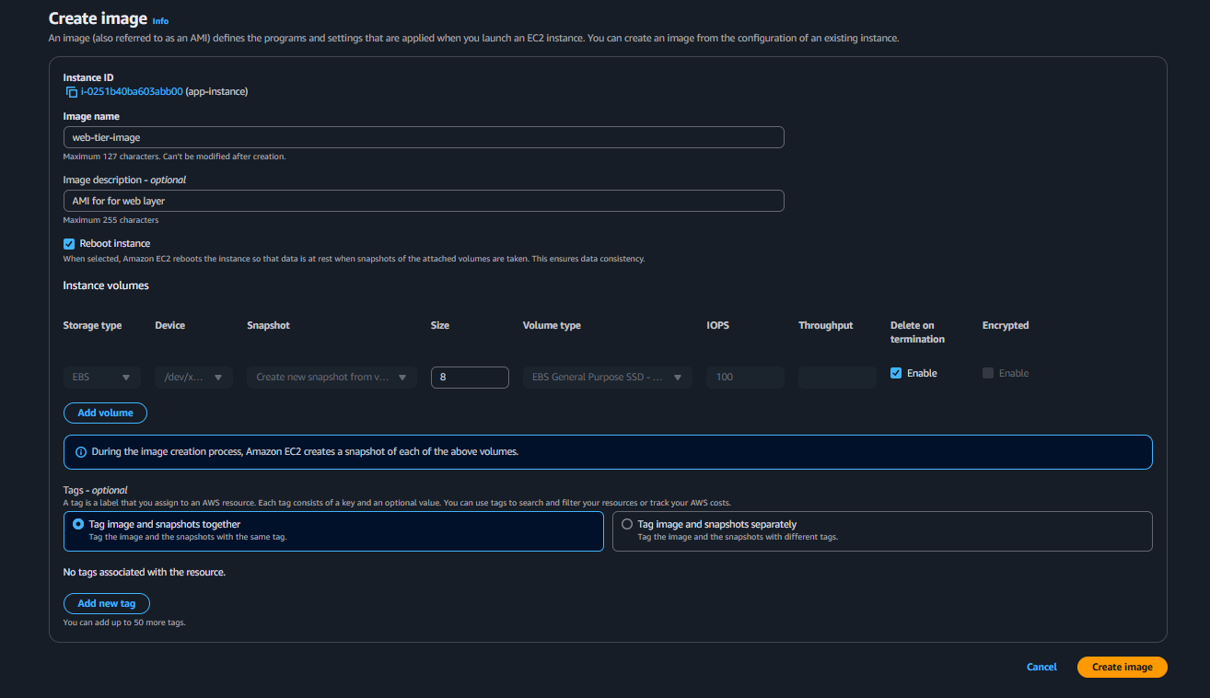Click the Image description input field
This screenshot has height=698, width=1210.
424,201
